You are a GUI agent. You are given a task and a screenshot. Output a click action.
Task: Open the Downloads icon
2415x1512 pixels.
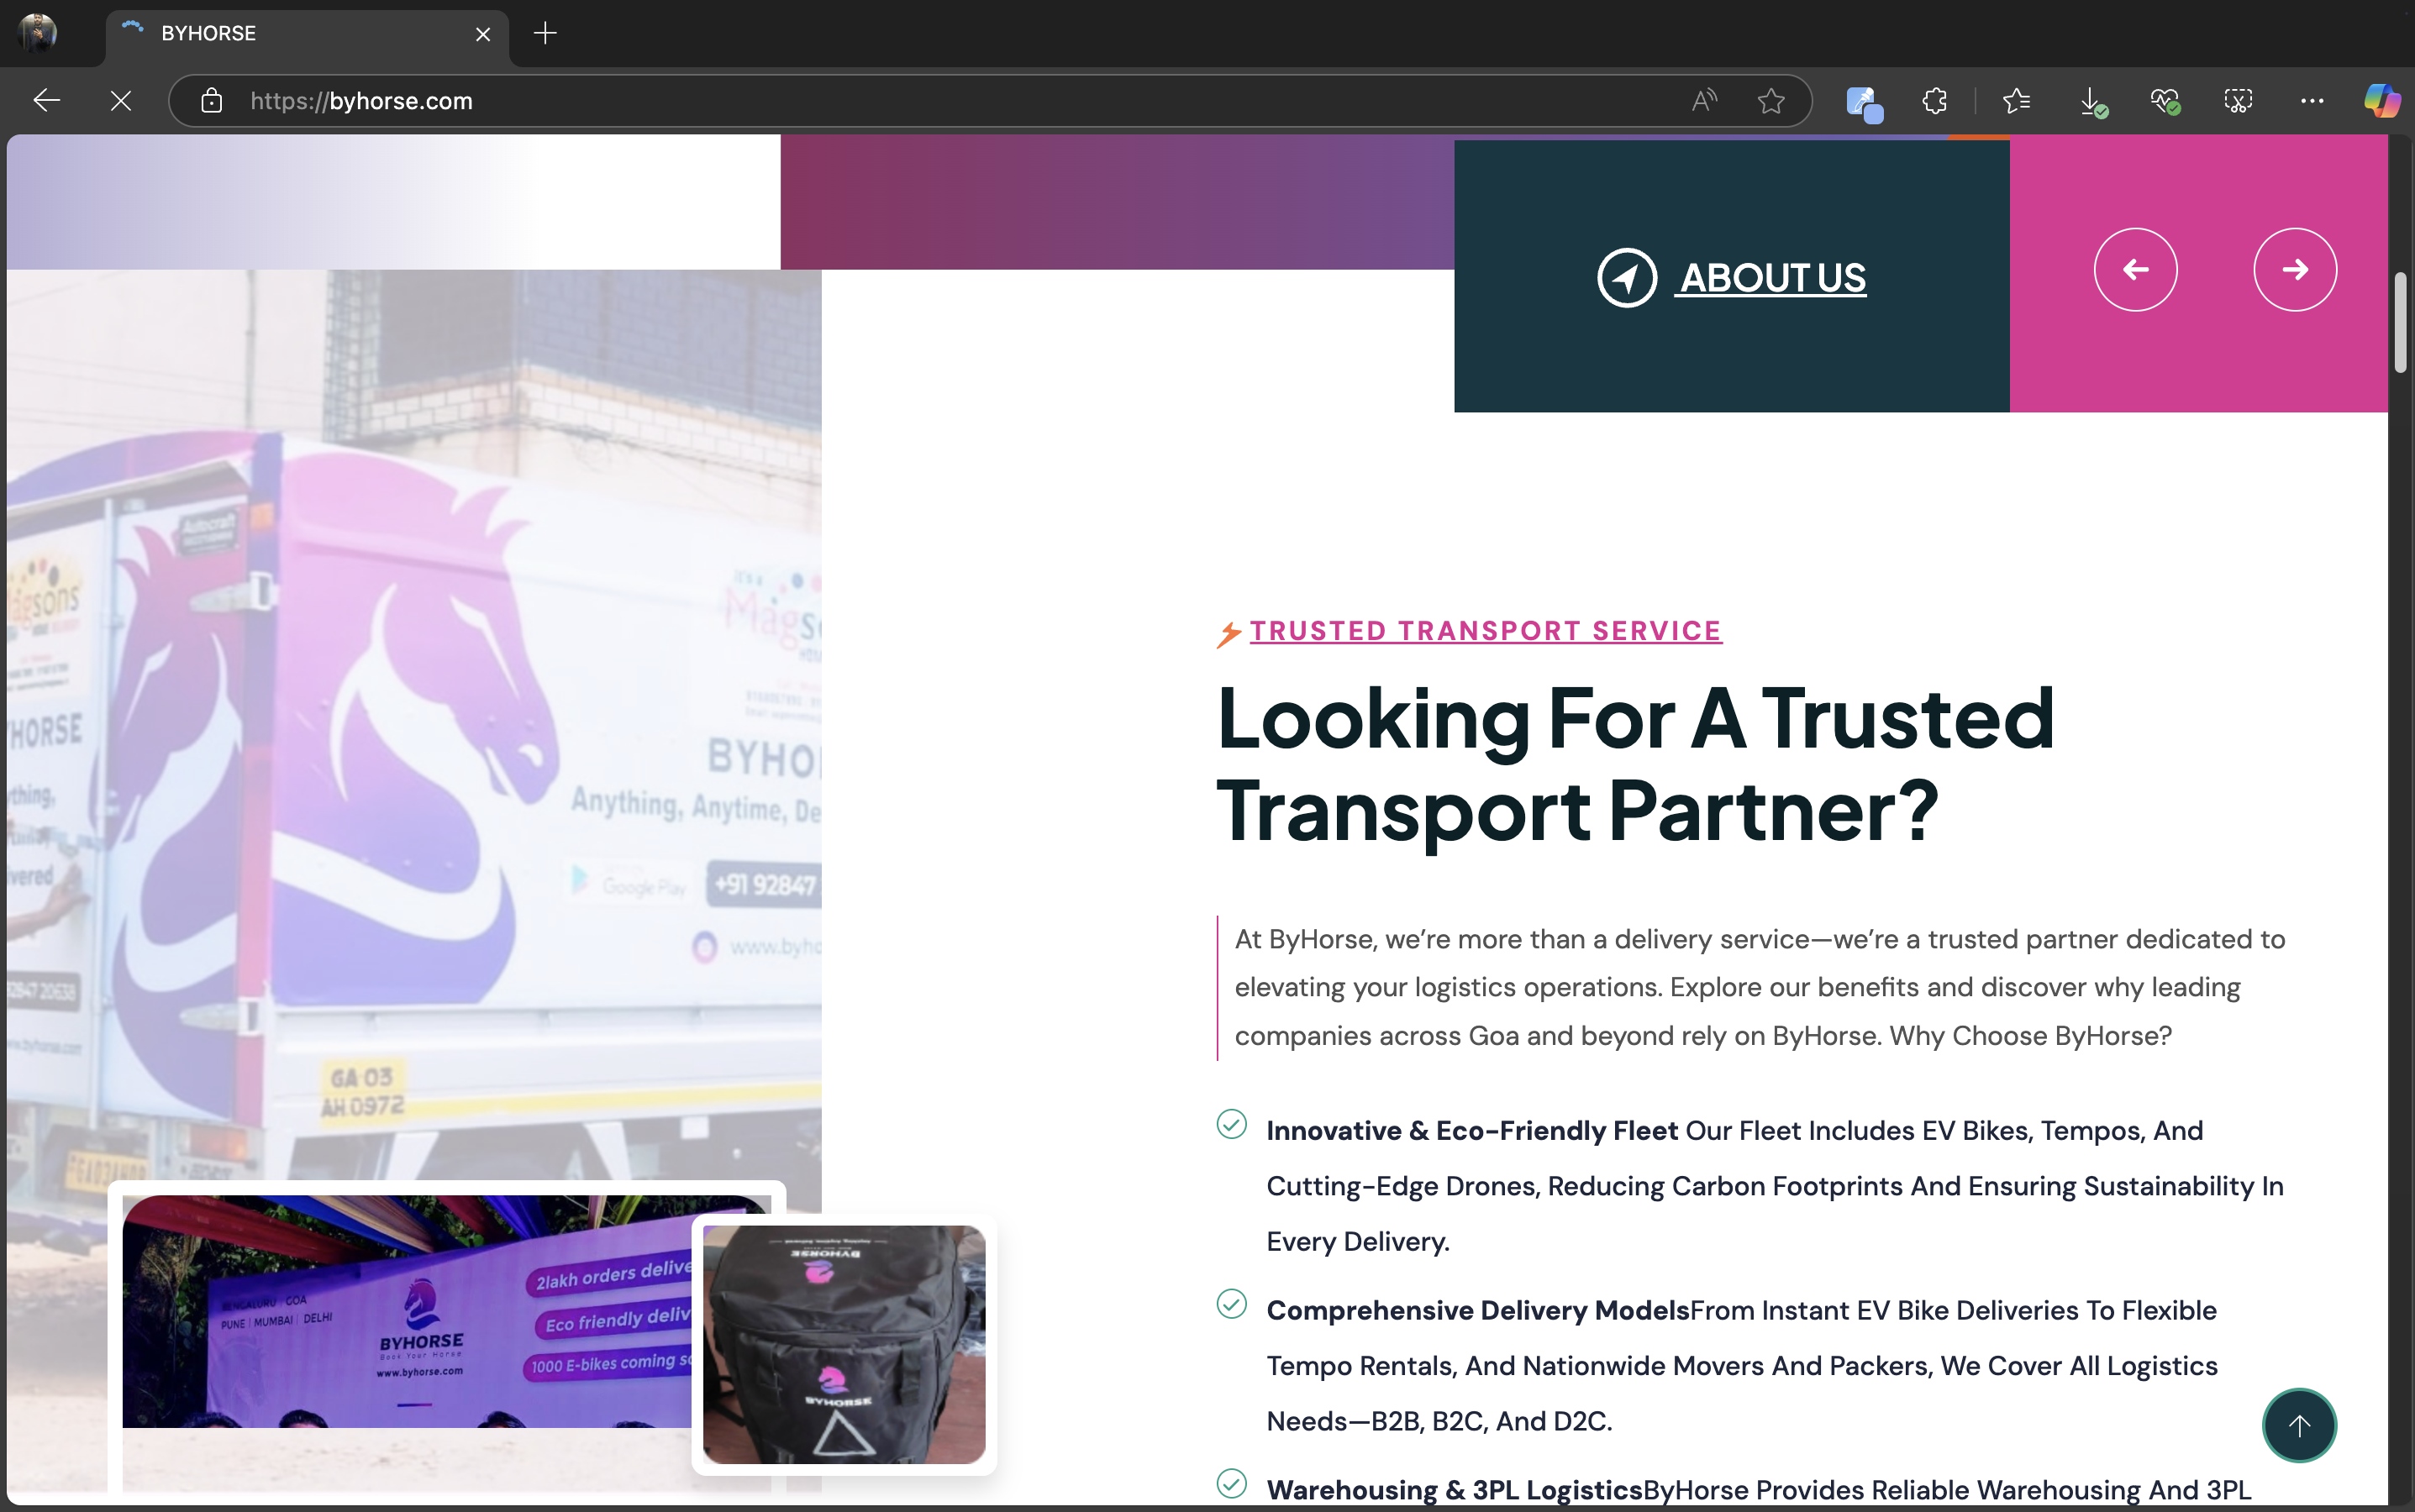coord(2091,100)
